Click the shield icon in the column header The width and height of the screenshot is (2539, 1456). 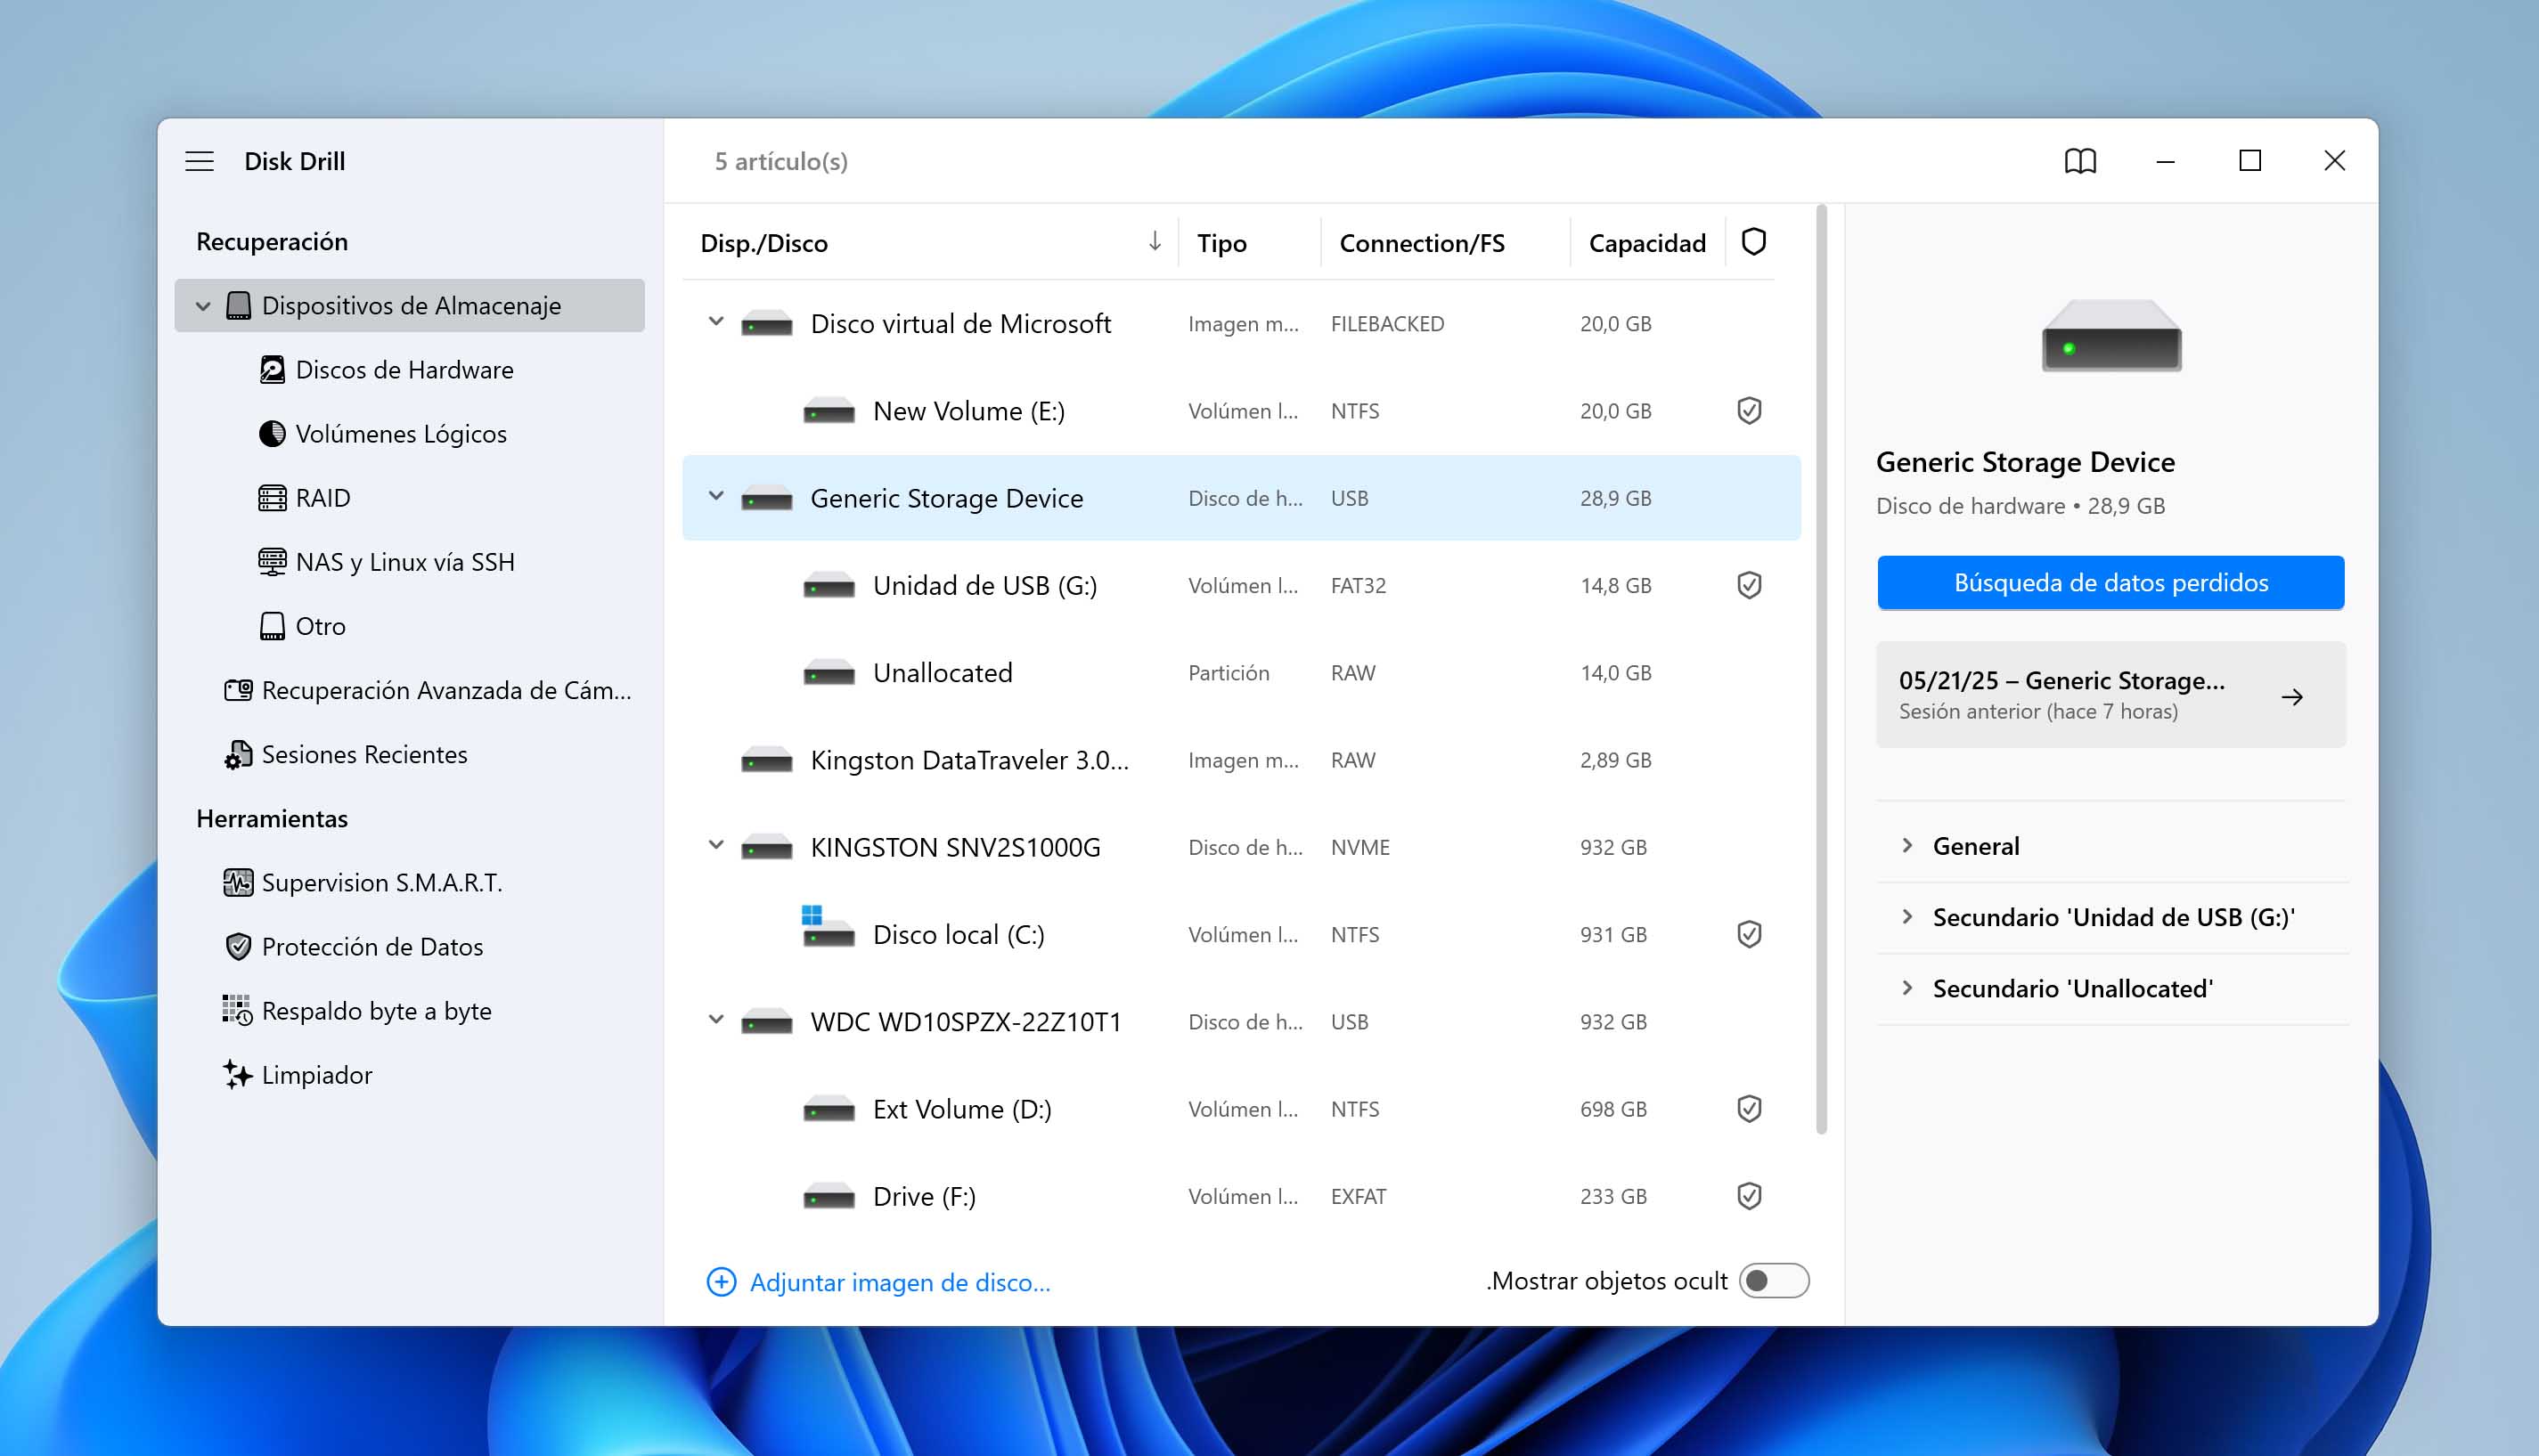(1753, 242)
